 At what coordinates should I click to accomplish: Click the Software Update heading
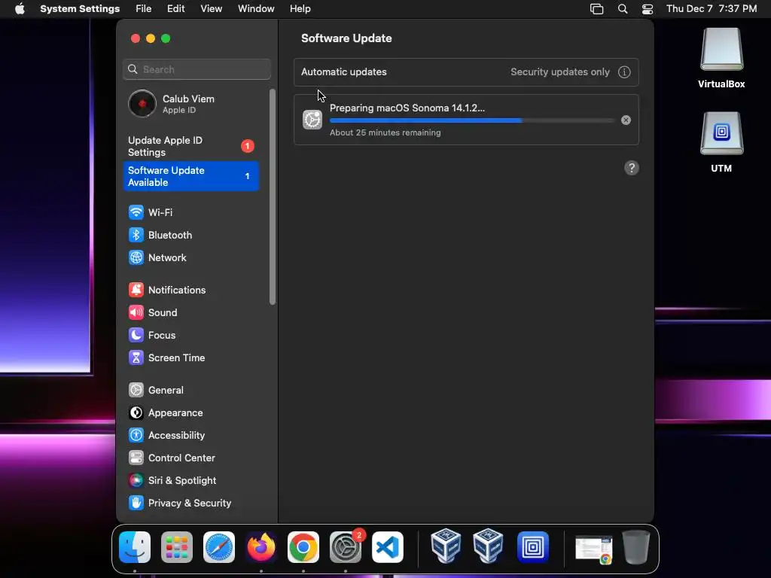pos(346,38)
